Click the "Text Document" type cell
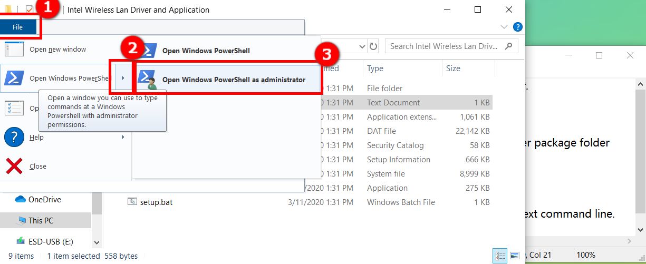The width and height of the screenshot is (646, 264). [393, 103]
